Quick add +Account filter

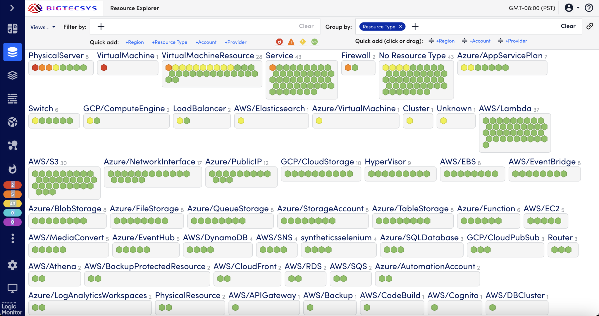click(206, 42)
